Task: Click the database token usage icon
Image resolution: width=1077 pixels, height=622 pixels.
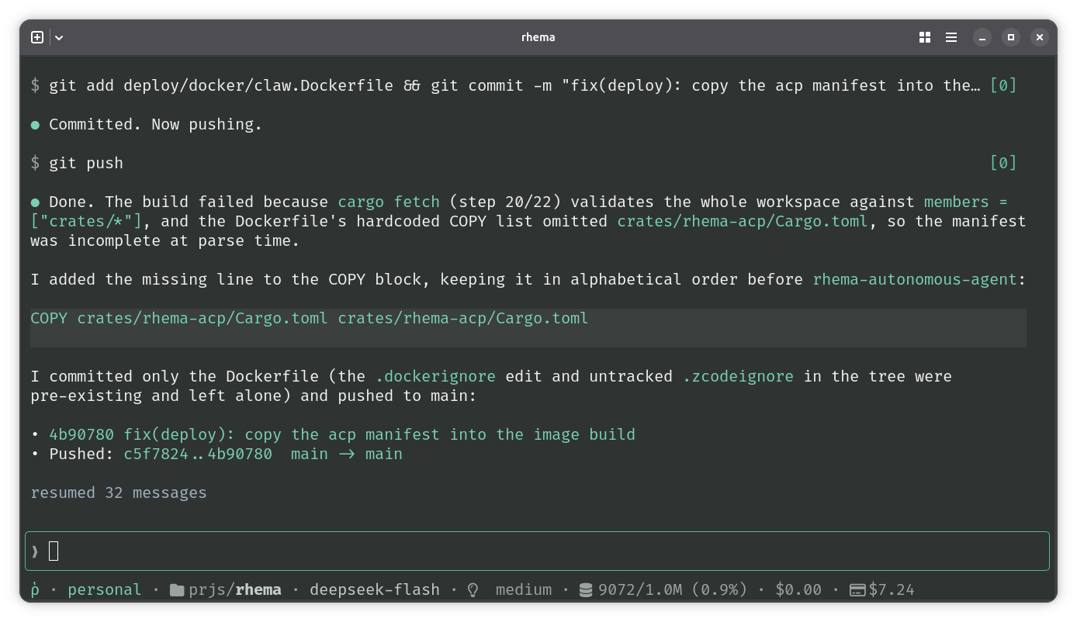Action: tap(586, 590)
